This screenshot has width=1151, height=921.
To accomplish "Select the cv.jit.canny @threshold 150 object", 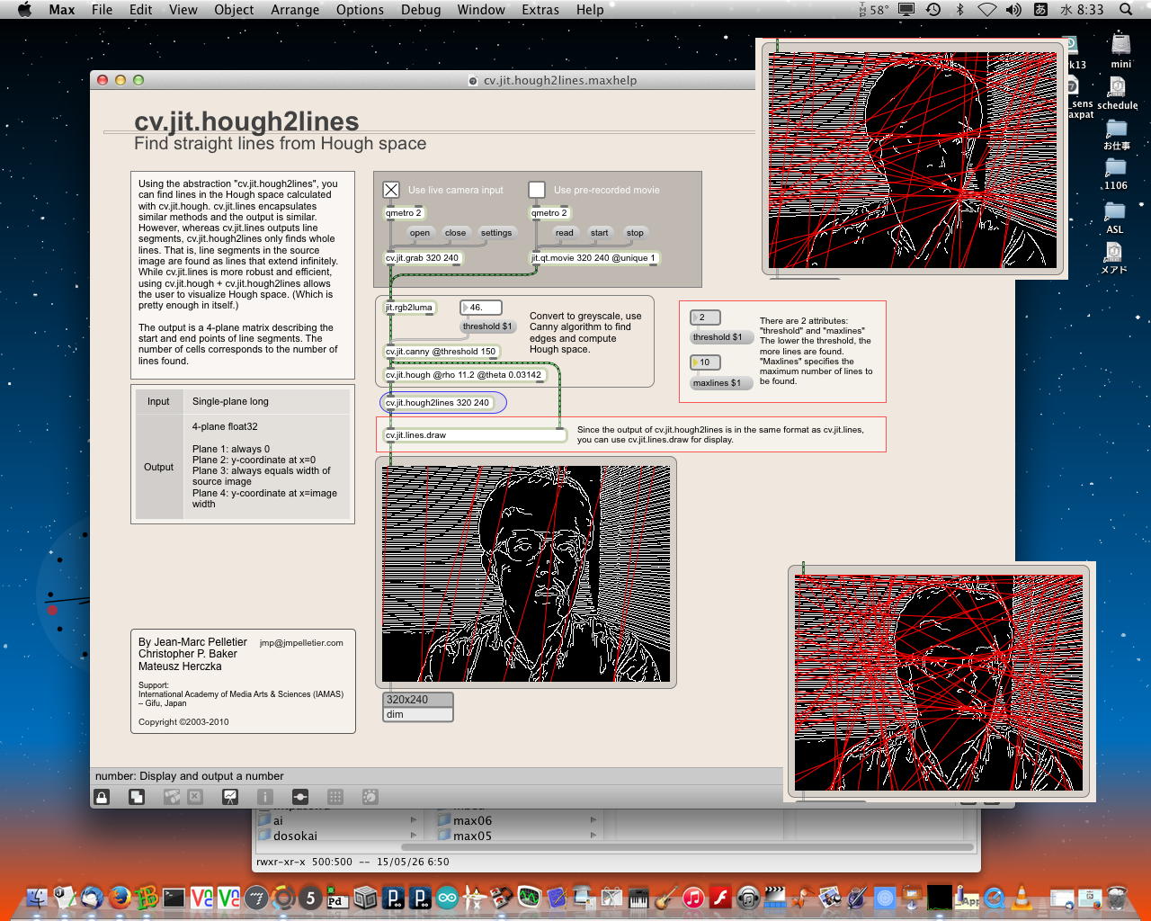I will 442,352.
